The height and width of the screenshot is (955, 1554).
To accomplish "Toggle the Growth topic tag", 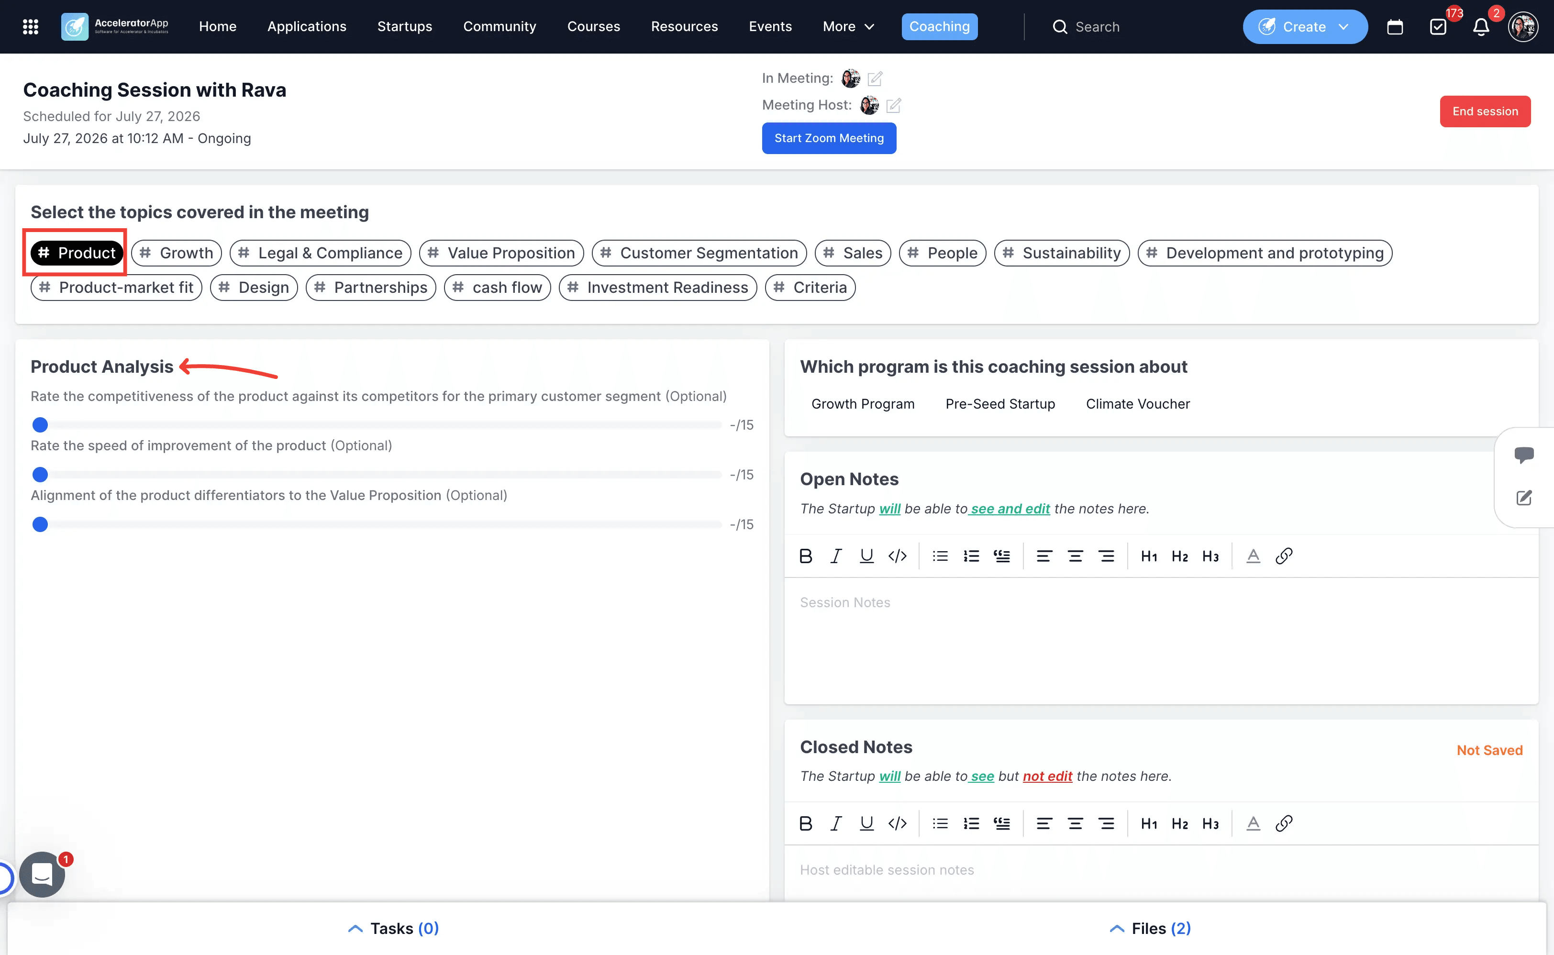I will [x=176, y=253].
